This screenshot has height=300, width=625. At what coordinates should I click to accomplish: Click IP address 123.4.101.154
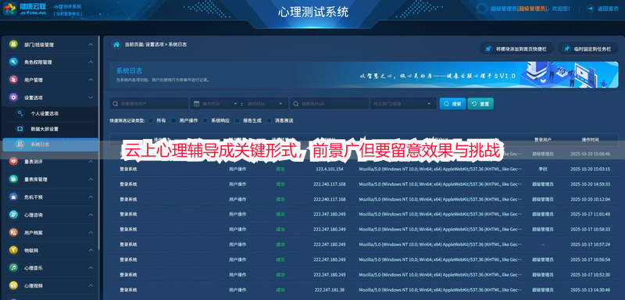point(329,169)
